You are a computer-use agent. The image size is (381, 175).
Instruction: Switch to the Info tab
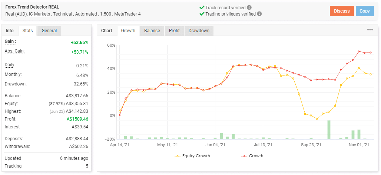(x=10, y=31)
